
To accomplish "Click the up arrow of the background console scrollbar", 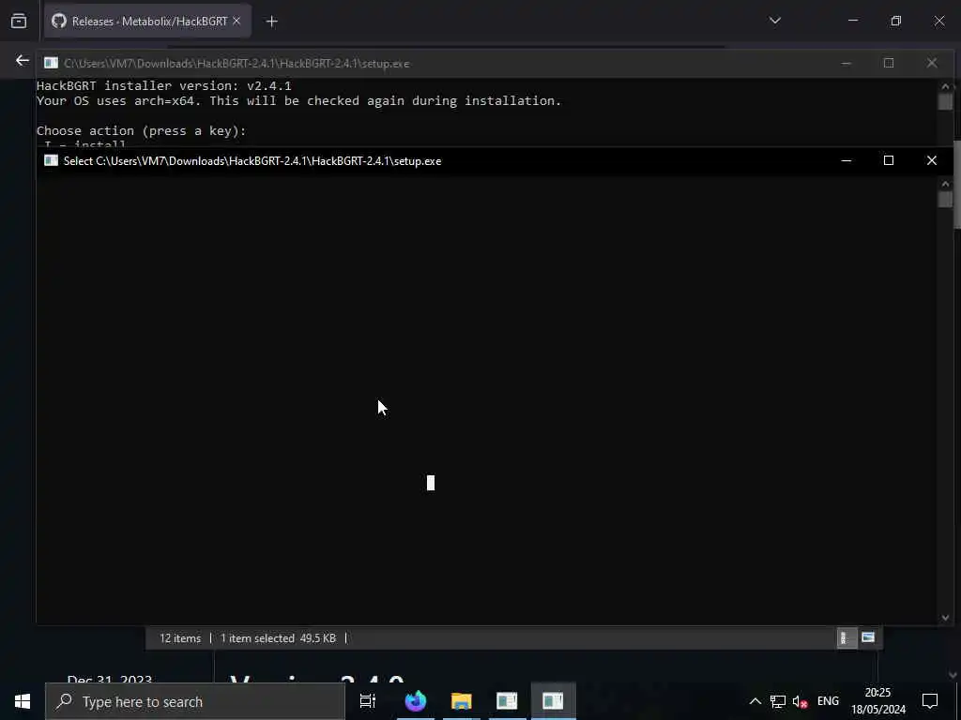I will [x=945, y=86].
